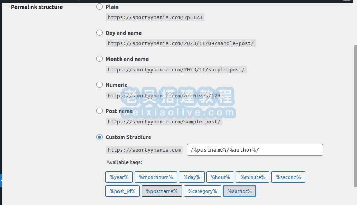Image resolution: width=357 pixels, height=205 pixels.
Task: Toggle the %author% tag button
Action: point(240,191)
